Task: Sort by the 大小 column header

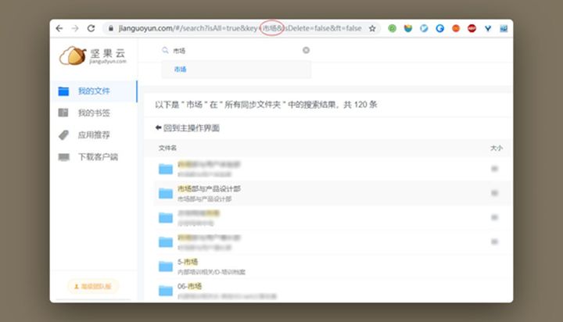Action: 496,148
